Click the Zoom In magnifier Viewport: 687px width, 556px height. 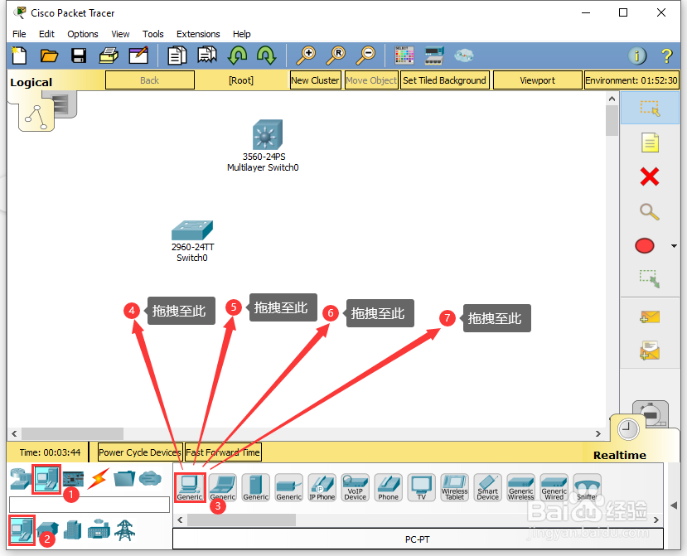pos(306,56)
